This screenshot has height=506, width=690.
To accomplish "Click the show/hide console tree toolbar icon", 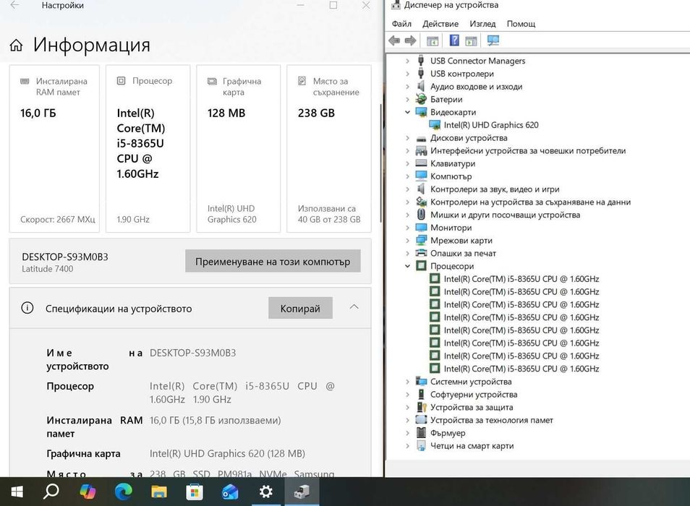I will click(433, 41).
